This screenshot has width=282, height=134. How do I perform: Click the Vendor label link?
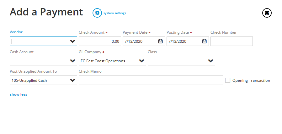click(16, 32)
